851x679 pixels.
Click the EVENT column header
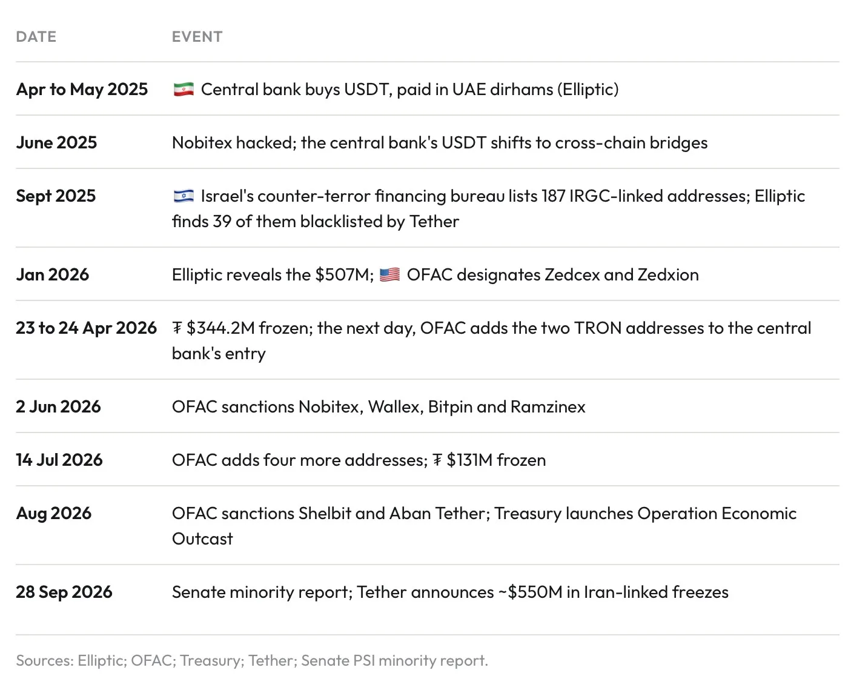click(x=197, y=37)
